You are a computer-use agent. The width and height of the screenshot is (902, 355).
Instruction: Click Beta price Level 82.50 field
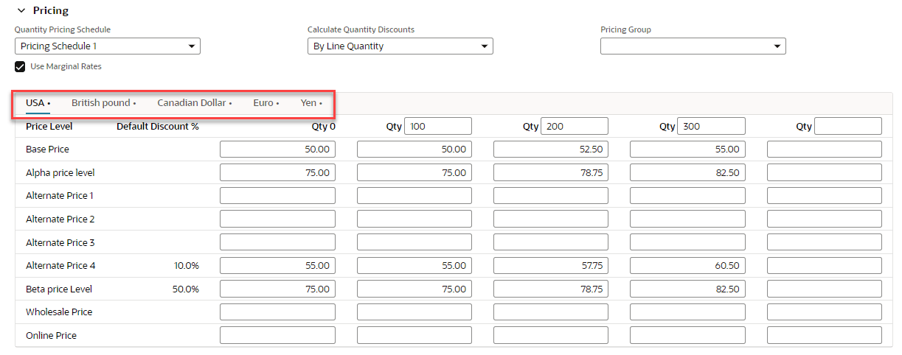687,289
